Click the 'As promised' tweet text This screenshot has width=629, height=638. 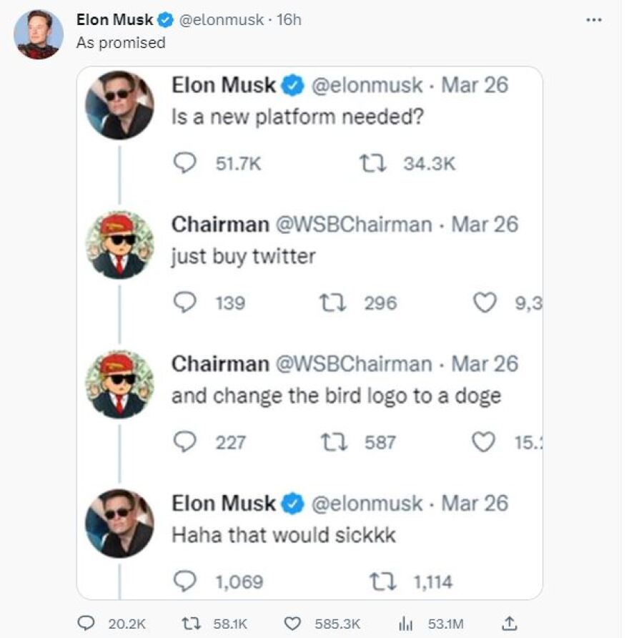(x=121, y=43)
